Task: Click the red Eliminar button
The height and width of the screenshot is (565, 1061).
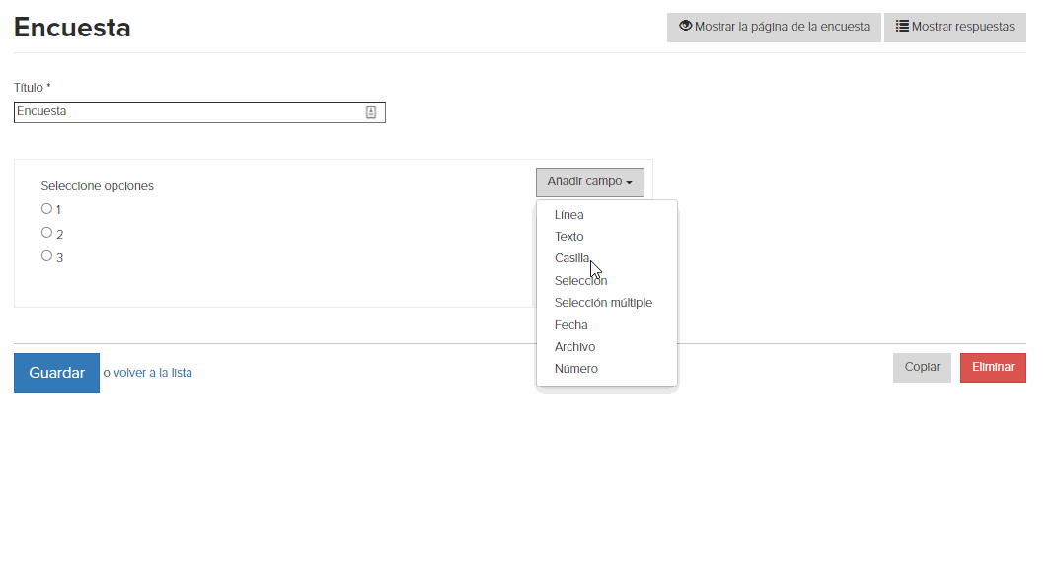Action: 993,367
